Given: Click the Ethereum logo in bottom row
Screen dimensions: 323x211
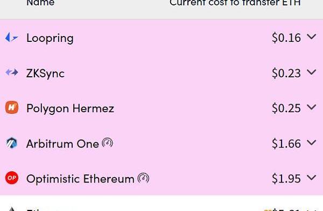Looking at the screenshot, I should (12, 208).
